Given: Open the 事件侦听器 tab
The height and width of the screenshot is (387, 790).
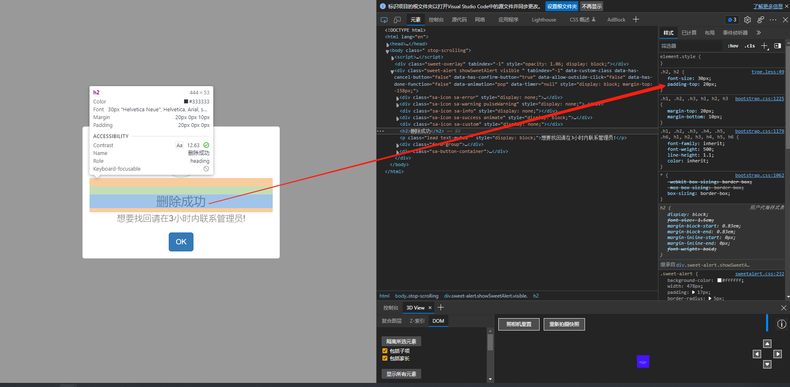Looking at the screenshot, I should click(735, 33).
